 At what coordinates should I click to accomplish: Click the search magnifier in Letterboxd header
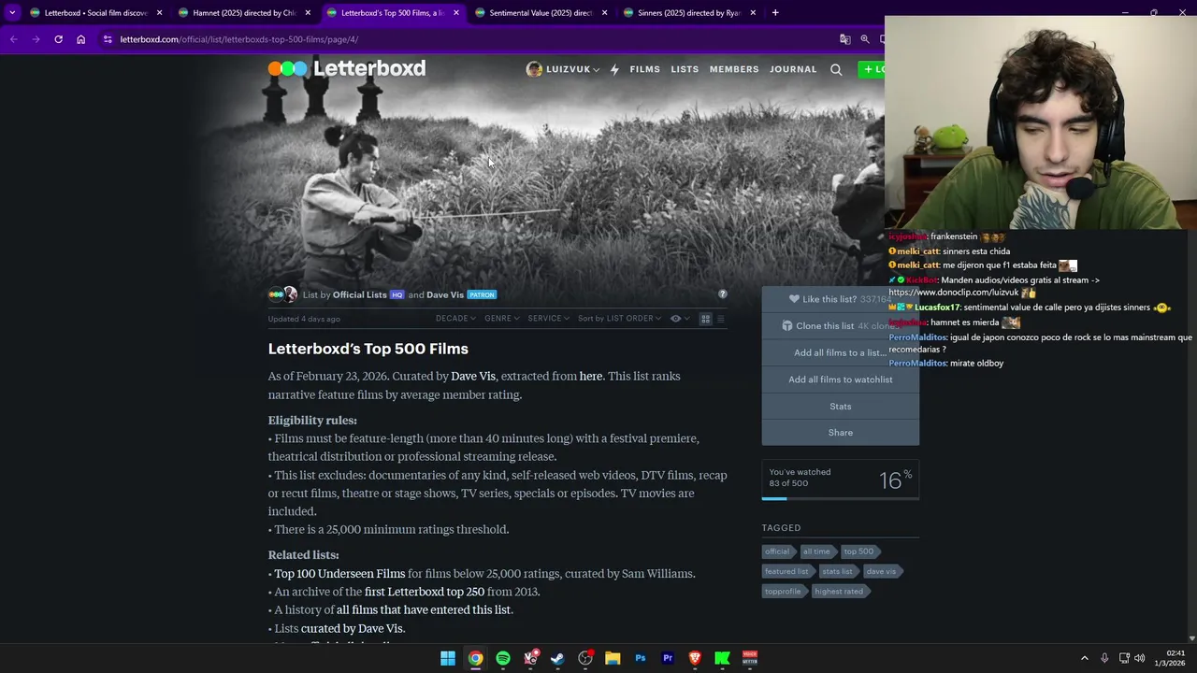coord(836,69)
